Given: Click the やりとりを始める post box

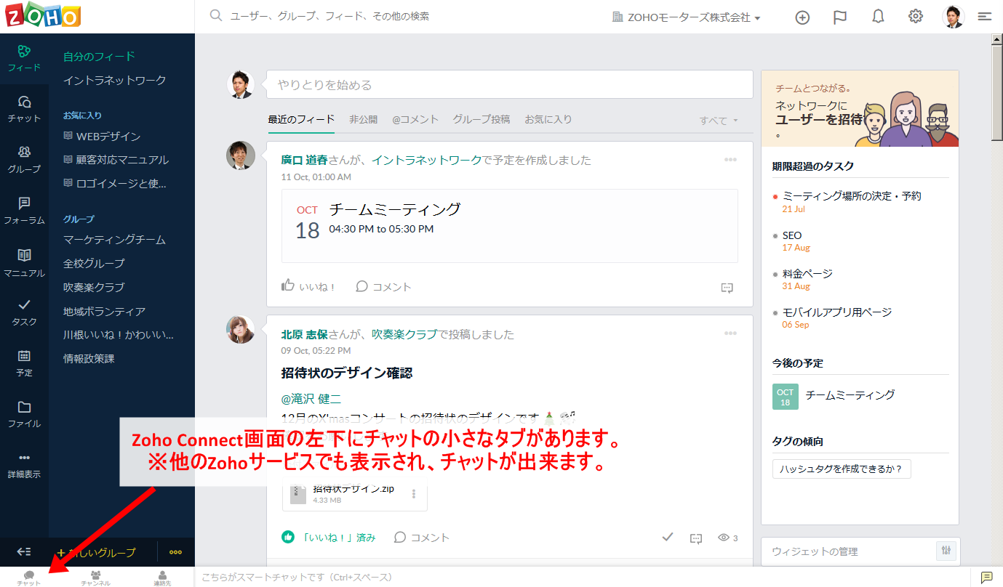Looking at the screenshot, I should (x=509, y=84).
